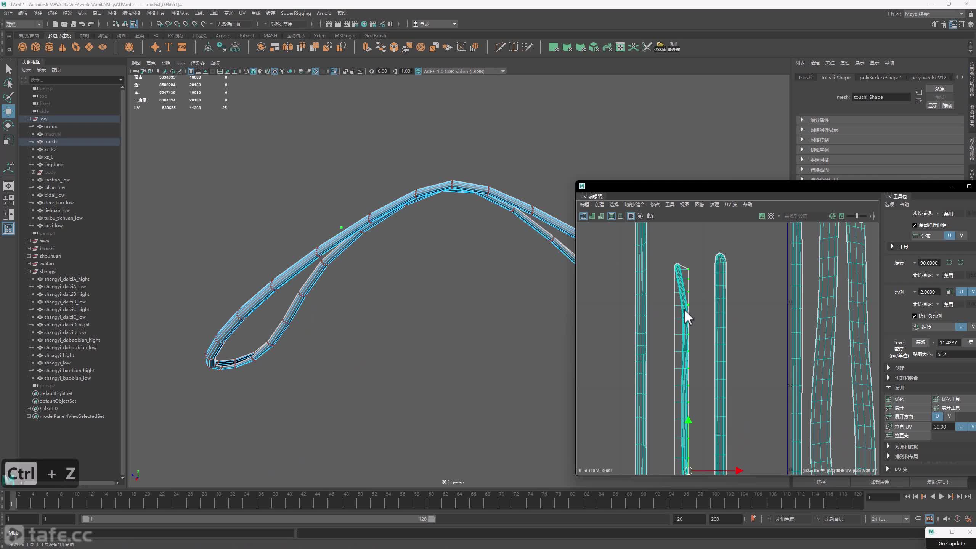976x549 pixels.
Task: Adjust the UV editor image dimming slider
Action: click(856, 216)
